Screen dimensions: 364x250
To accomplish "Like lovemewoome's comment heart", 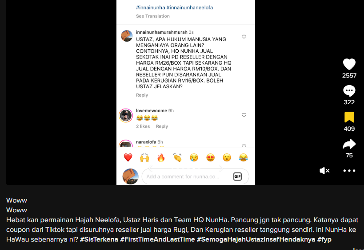I will 244,115.
